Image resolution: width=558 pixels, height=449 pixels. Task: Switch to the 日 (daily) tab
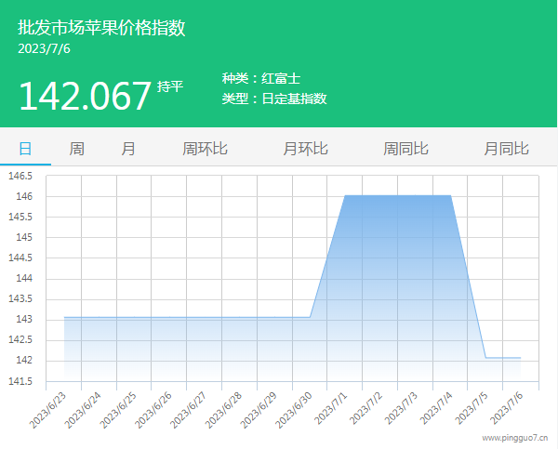[x=25, y=149]
